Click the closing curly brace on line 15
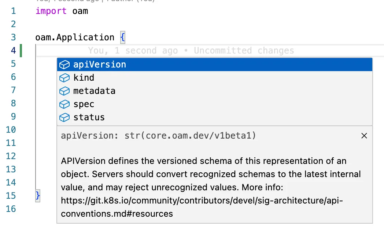This screenshot has height=231, width=384. click(38, 195)
